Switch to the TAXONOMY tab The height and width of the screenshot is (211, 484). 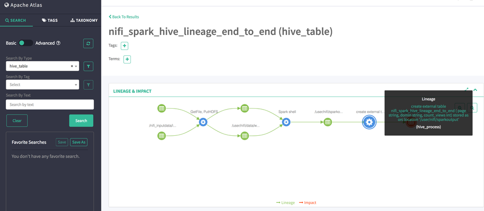(x=84, y=20)
